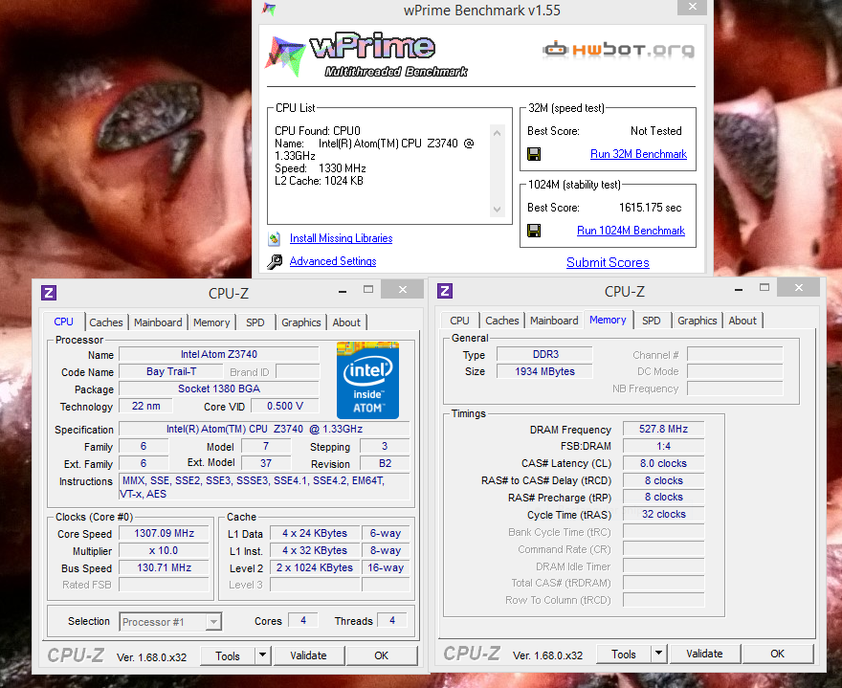Click the wPrime Multithreaded Benchmark logo
The image size is (842, 688).
pos(366,55)
